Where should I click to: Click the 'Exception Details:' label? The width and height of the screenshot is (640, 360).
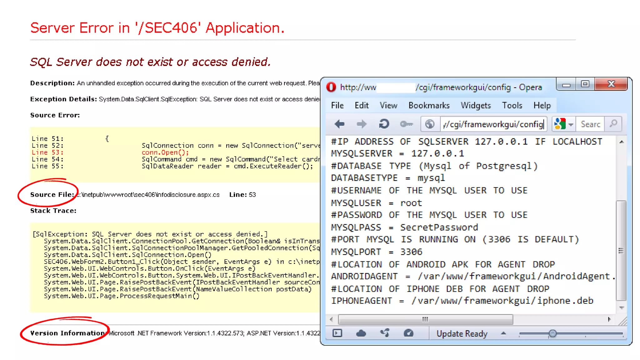point(63,99)
